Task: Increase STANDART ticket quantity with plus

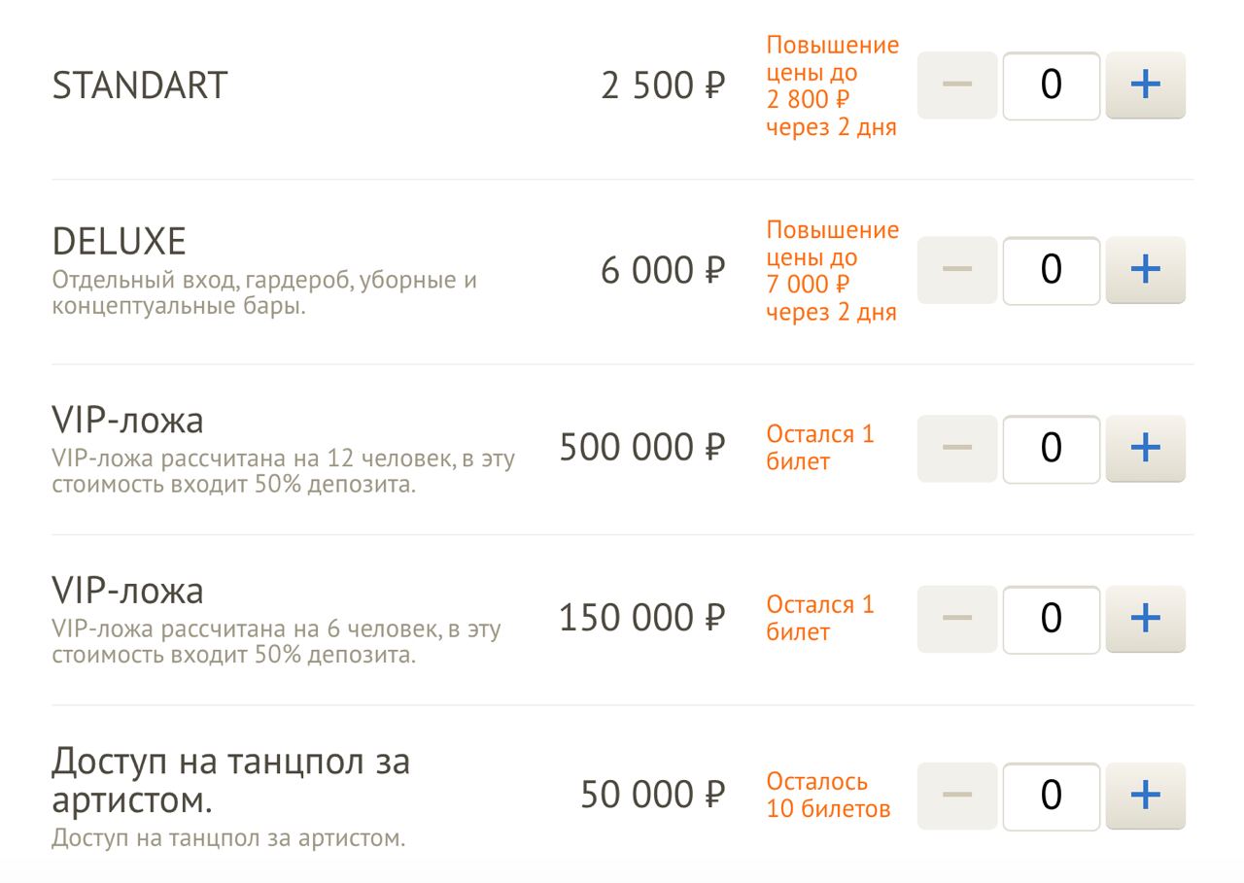Action: 1146,85
